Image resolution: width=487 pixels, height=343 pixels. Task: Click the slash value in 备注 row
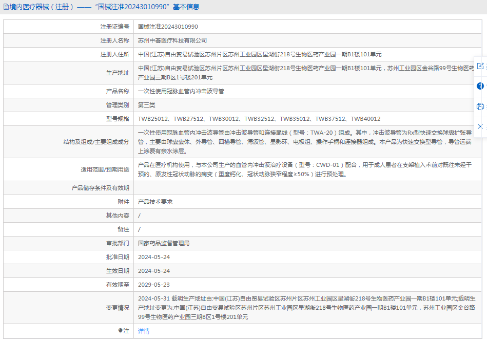(x=139, y=229)
